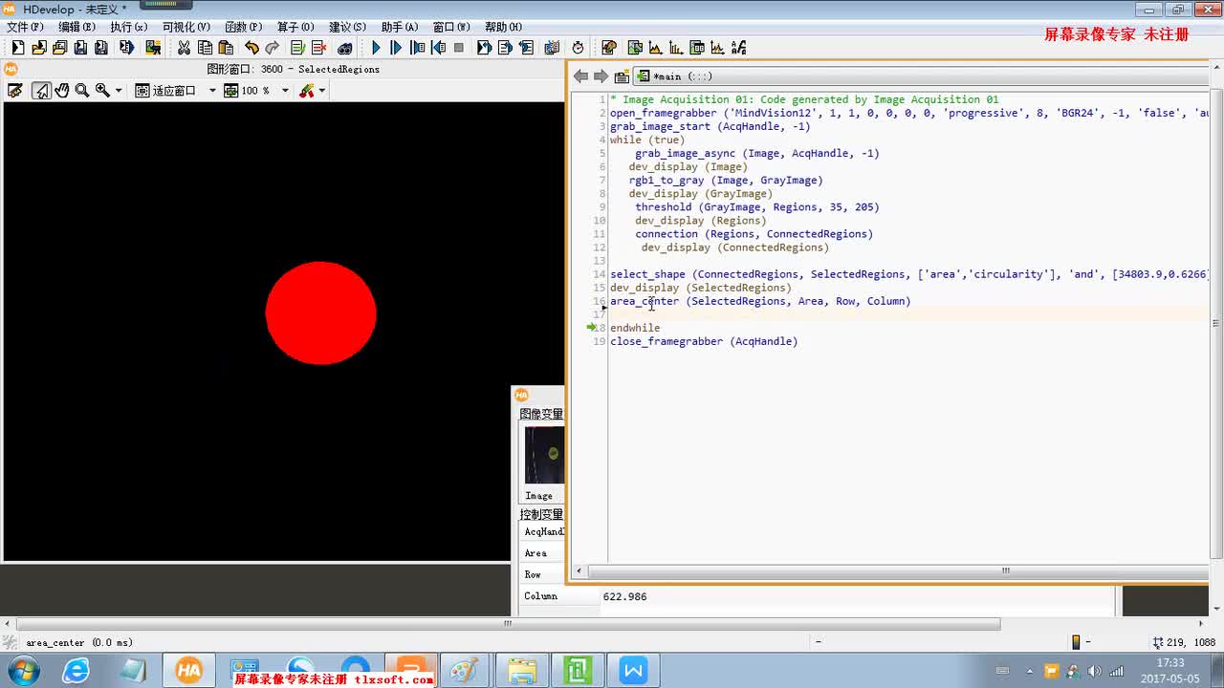The width and height of the screenshot is (1224, 688).
Task: Switch to HALCON HA taskbar button
Action: point(188,670)
